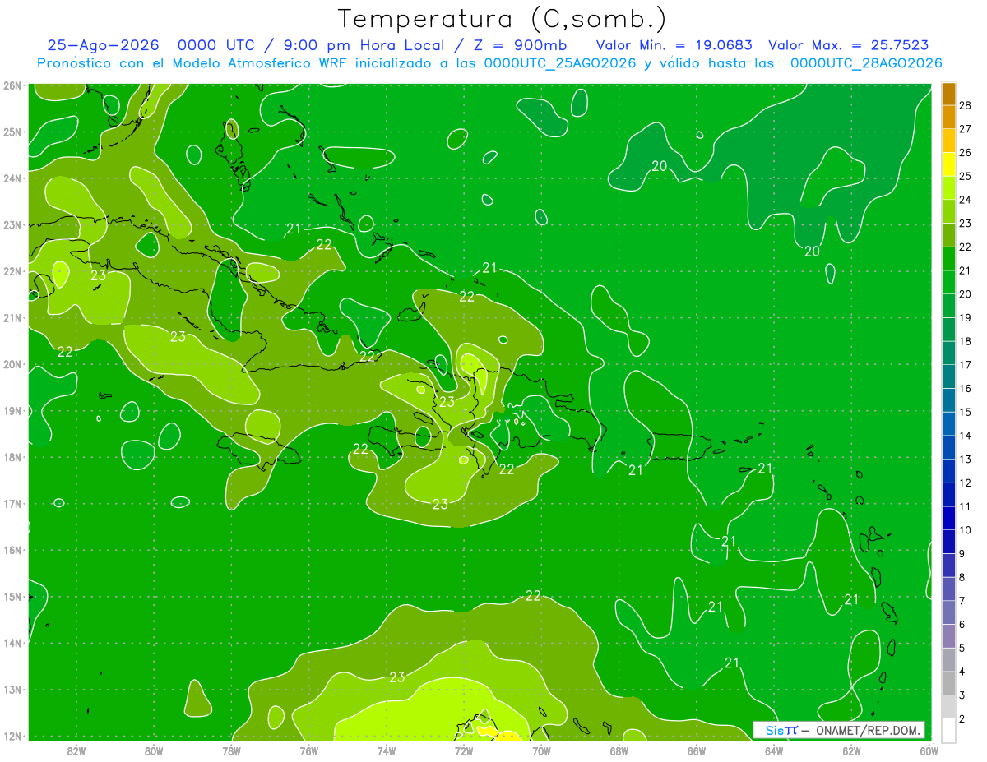Pick the colorbar swatch between 25 and 26
This screenshot has width=987, height=762.
point(948,164)
